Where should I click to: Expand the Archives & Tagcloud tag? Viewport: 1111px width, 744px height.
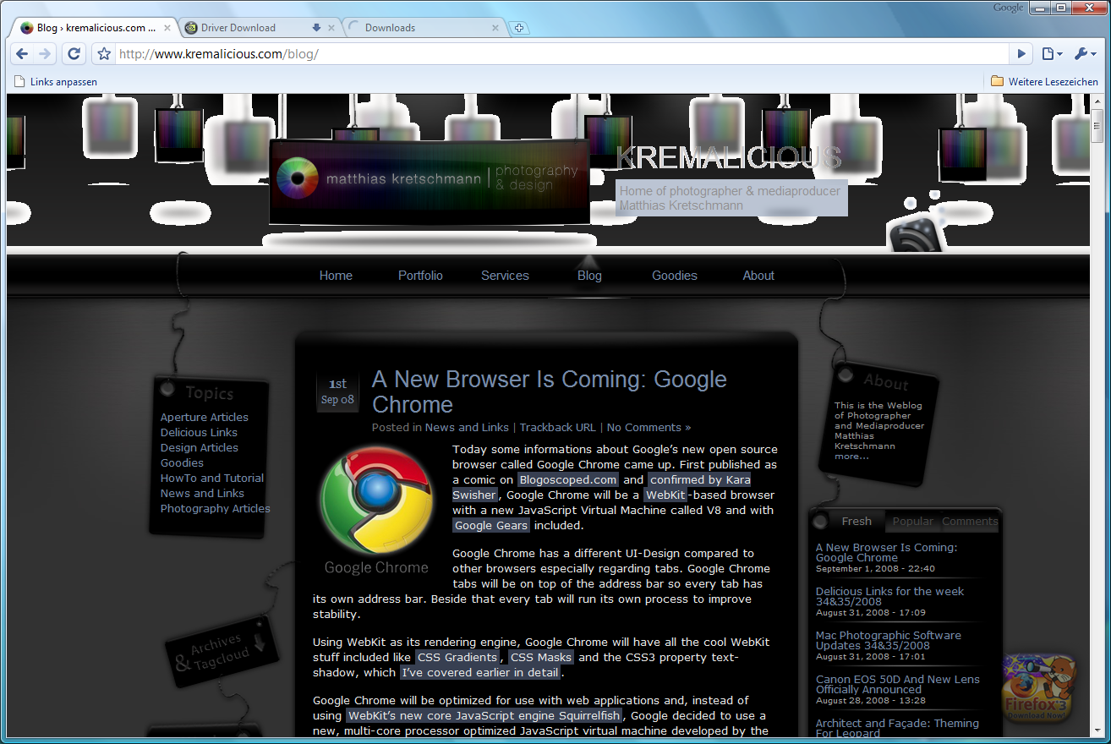[x=222, y=652]
